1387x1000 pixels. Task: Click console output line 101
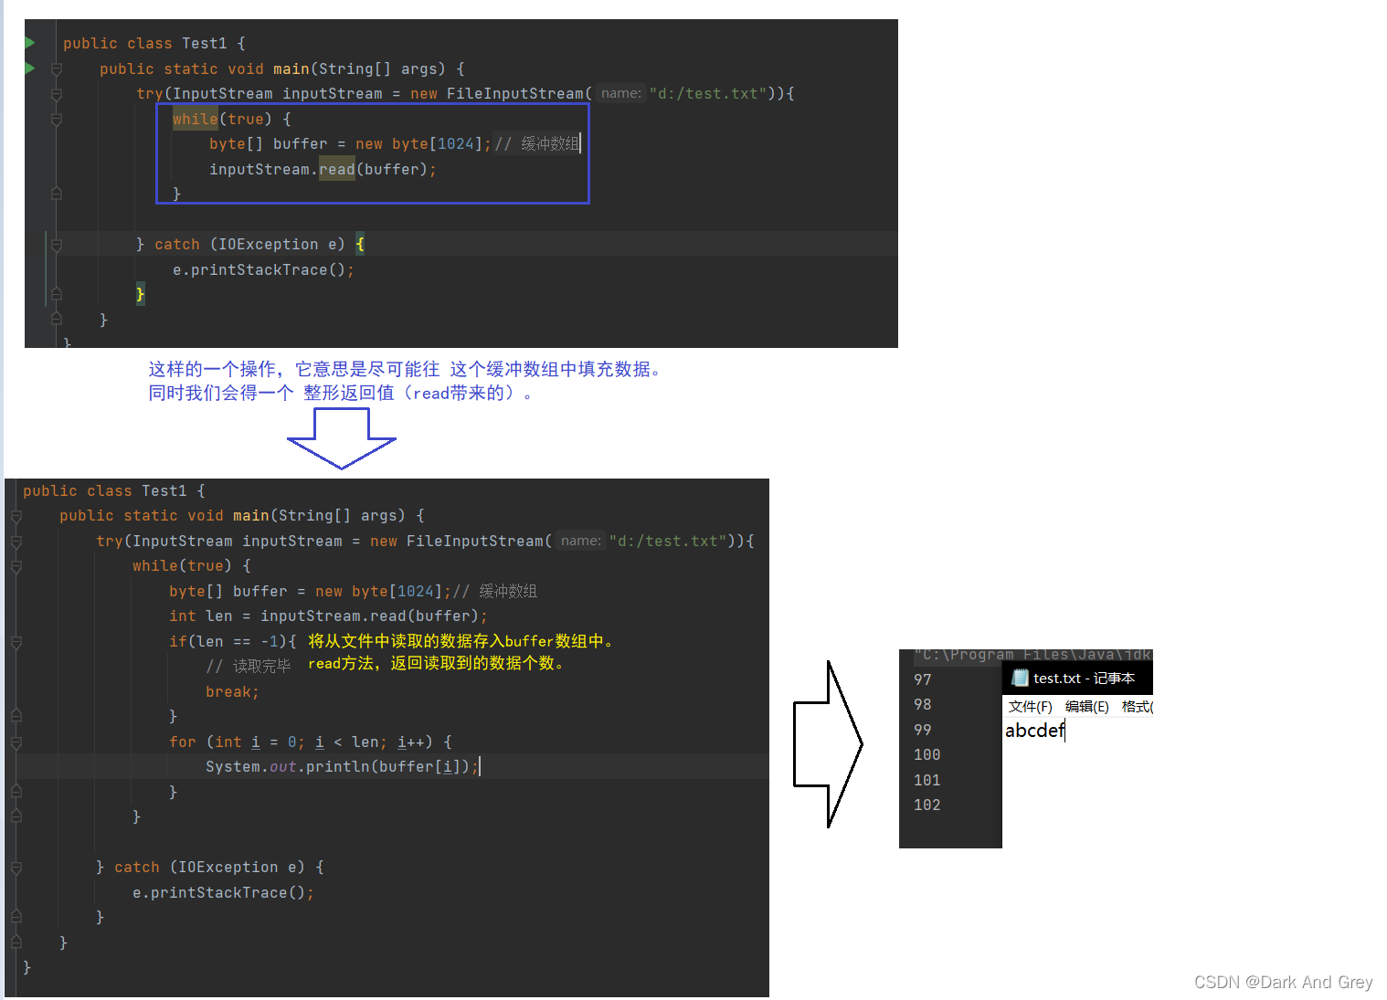(927, 781)
